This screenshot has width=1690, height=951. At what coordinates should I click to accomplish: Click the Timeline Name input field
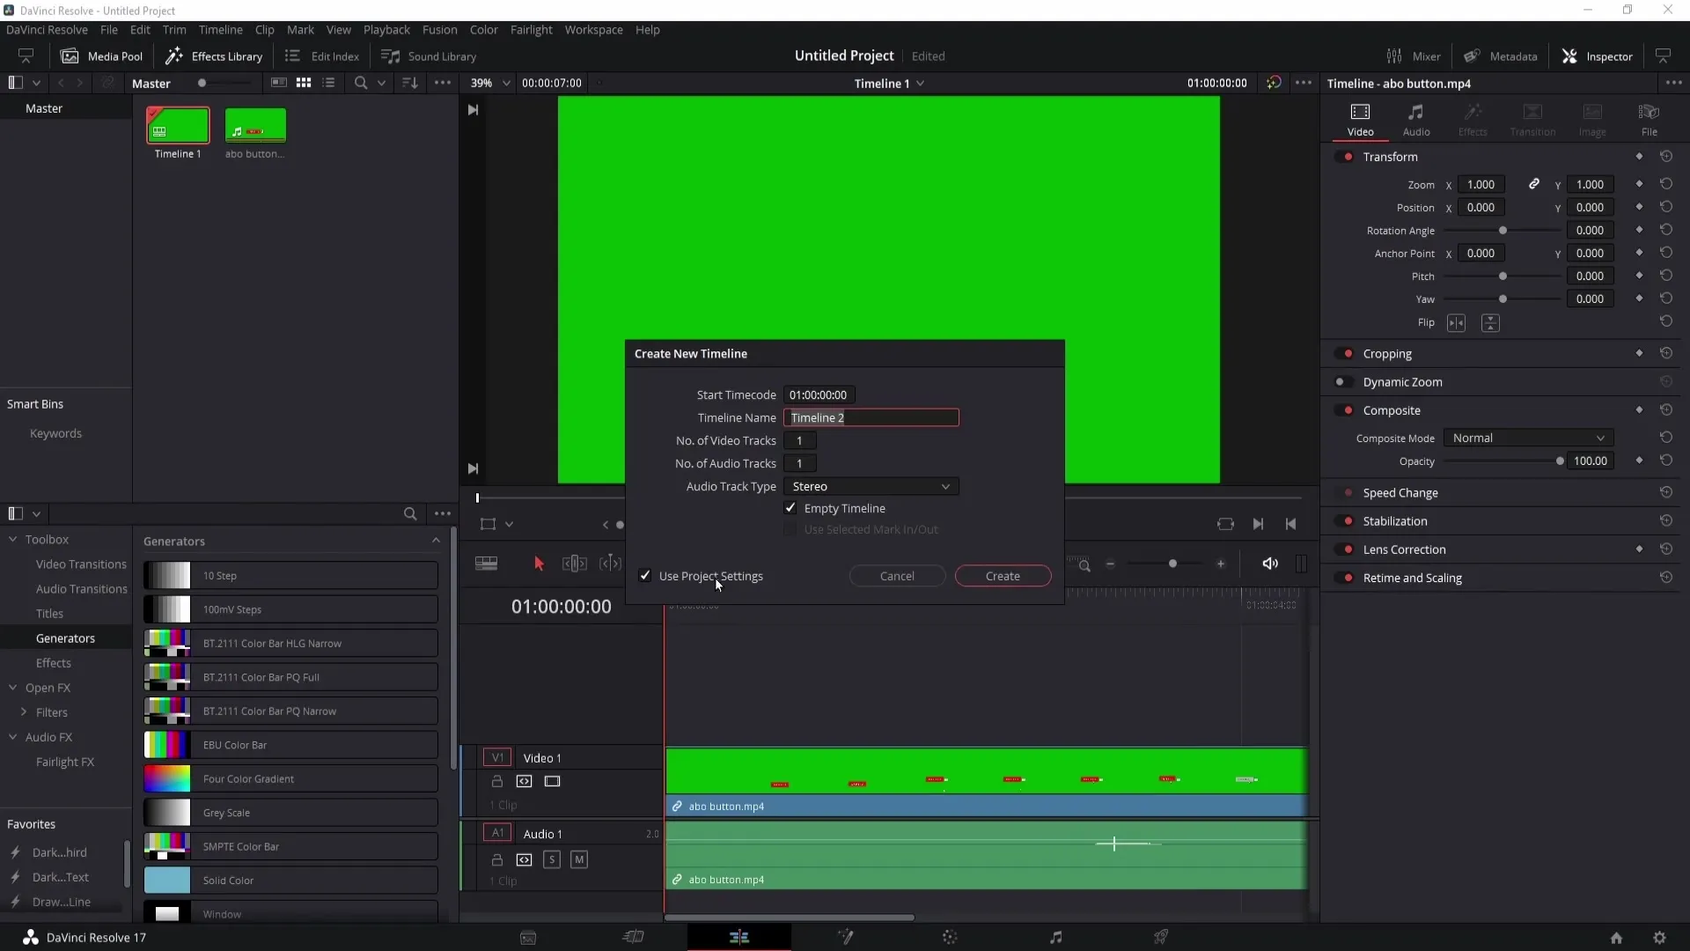tap(871, 417)
